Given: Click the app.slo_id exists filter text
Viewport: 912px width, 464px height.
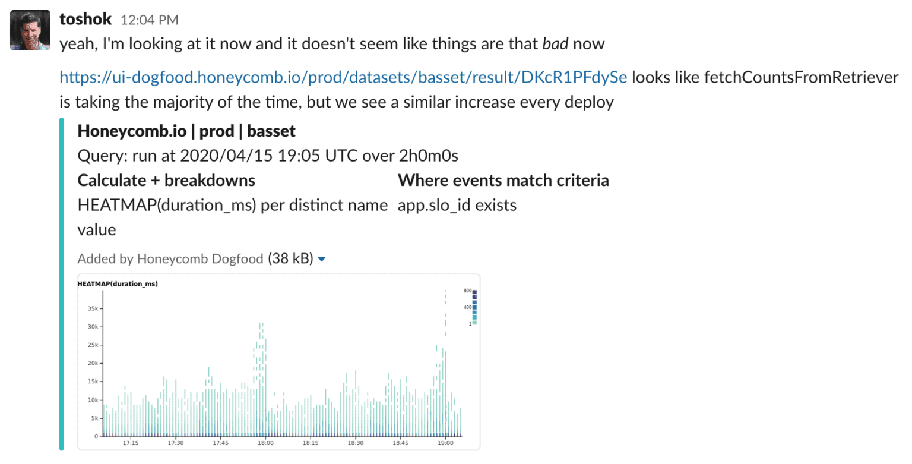Looking at the screenshot, I should (457, 206).
